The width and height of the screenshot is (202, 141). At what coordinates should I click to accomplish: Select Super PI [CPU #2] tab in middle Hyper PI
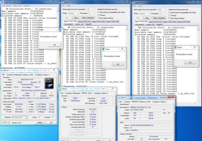pyautogui.click(x=98, y=21)
